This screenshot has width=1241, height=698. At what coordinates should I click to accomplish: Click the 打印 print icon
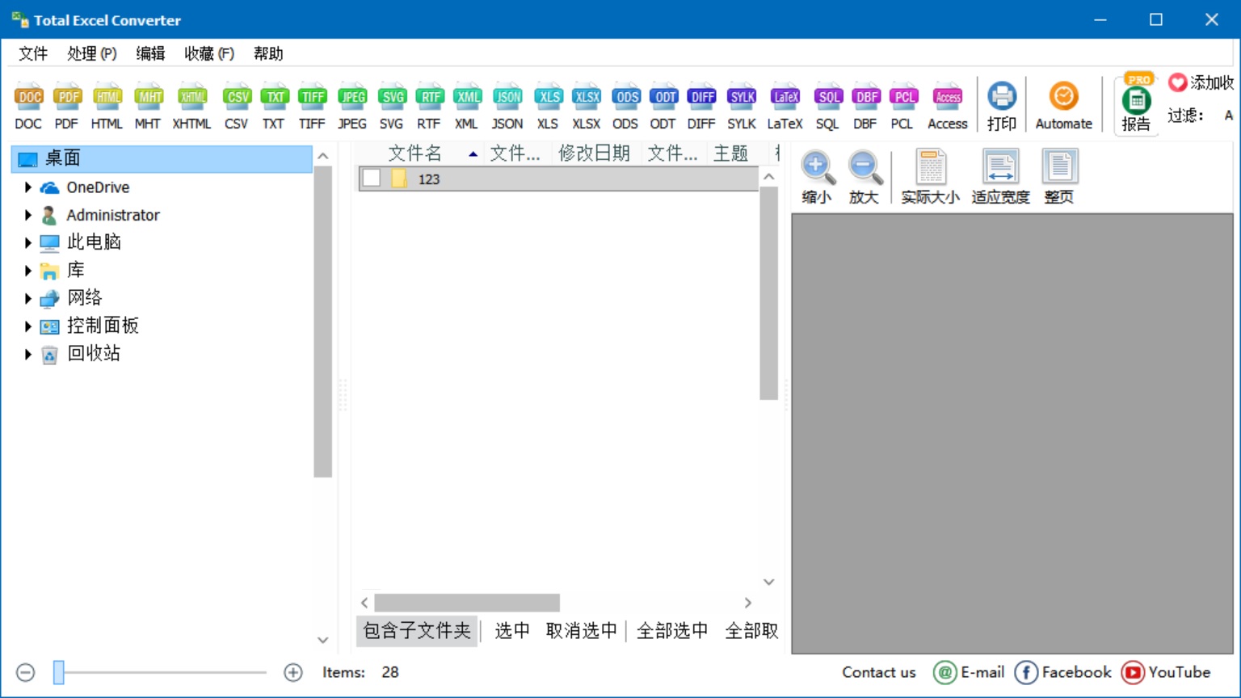coord(1002,106)
